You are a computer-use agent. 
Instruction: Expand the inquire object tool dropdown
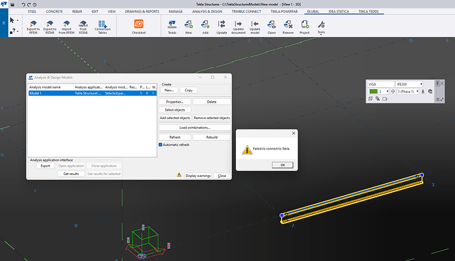pyautogui.click(x=18, y=31)
